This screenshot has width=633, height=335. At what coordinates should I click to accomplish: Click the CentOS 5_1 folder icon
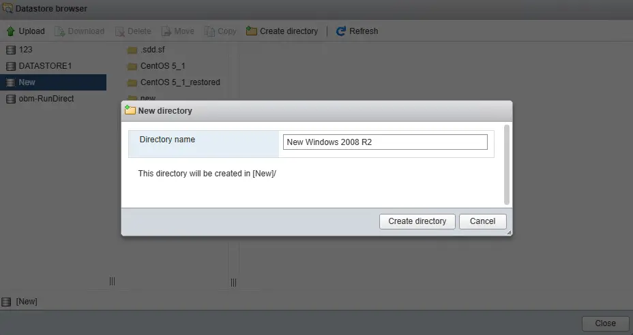point(132,66)
